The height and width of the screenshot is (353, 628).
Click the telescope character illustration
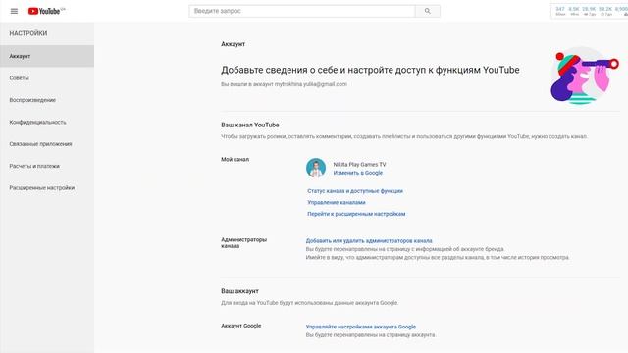pyautogui.click(x=584, y=76)
